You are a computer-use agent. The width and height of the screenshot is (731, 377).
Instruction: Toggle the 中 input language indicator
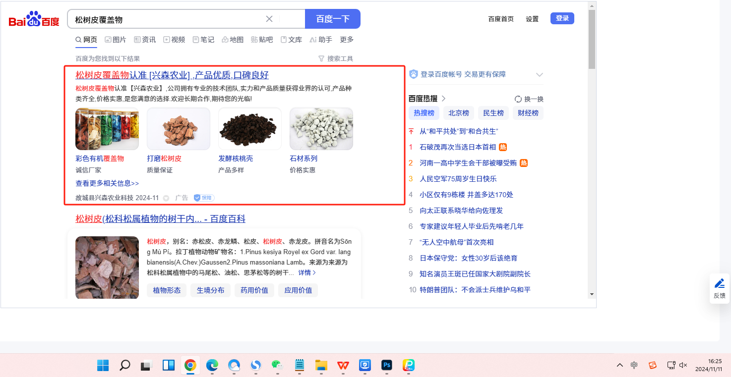click(x=634, y=366)
